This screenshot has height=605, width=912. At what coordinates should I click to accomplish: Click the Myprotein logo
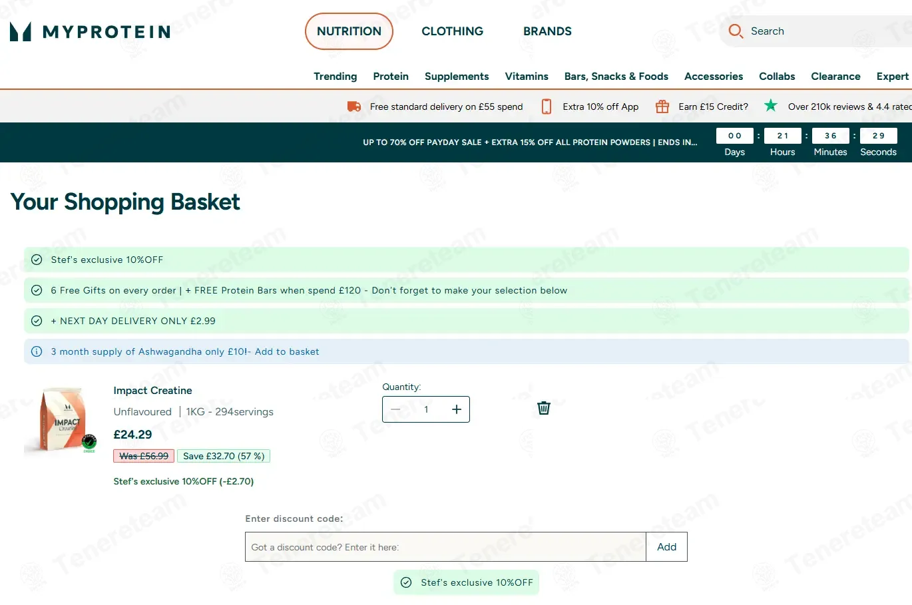click(x=91, y=31)
